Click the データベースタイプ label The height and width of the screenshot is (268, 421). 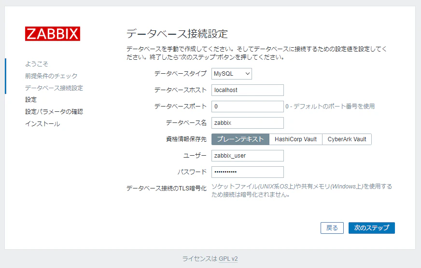coord(181,73)
